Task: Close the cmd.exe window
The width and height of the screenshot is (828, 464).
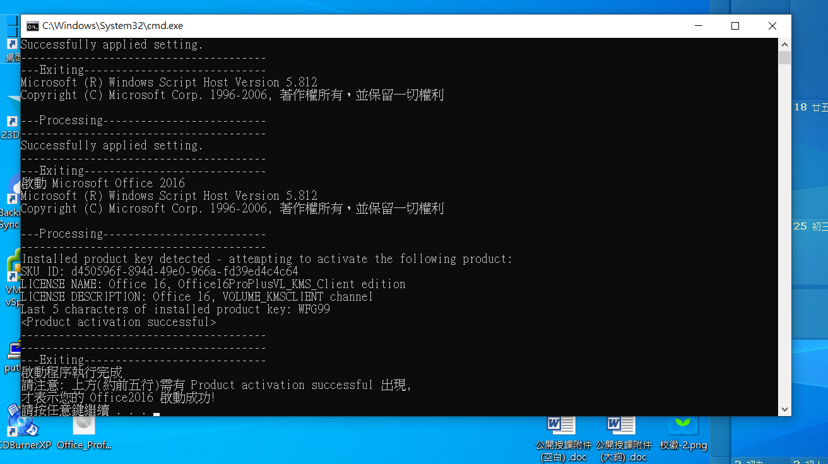Action: (x=772, y=26)
